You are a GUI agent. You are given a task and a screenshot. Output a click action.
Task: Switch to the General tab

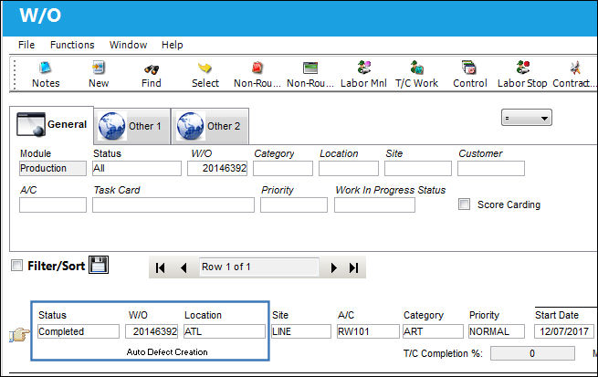(51, 125)
